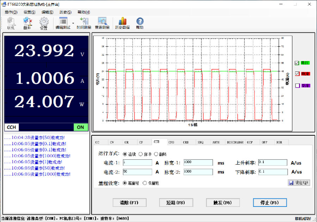Click the 脉宽-1 input field
Viewport: 317px width, 222px height.
pos(198,162)
